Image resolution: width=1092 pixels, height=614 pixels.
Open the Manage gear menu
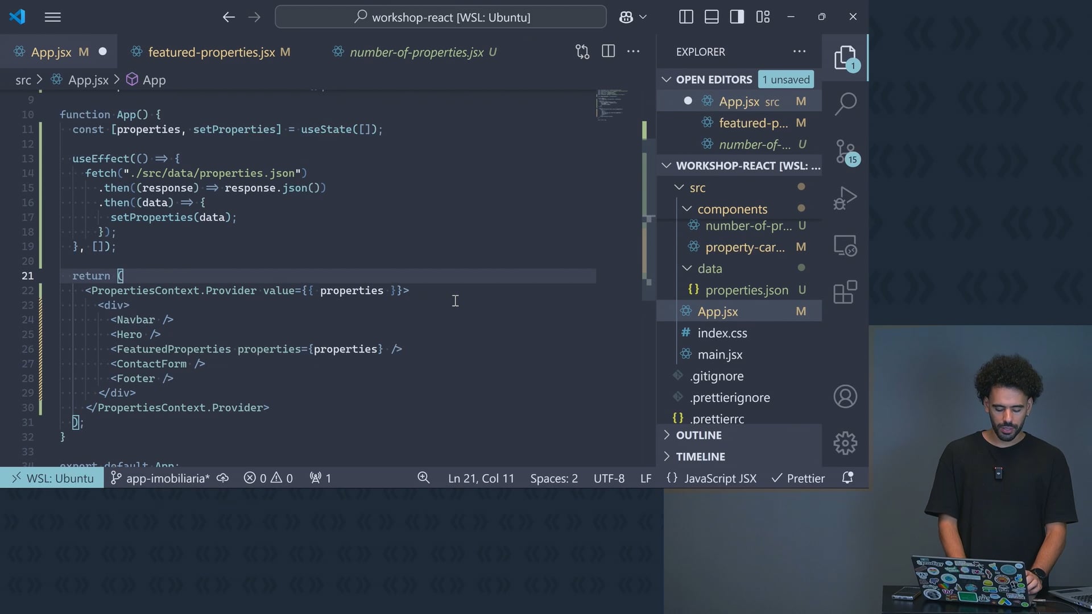[x=845, y=443]
